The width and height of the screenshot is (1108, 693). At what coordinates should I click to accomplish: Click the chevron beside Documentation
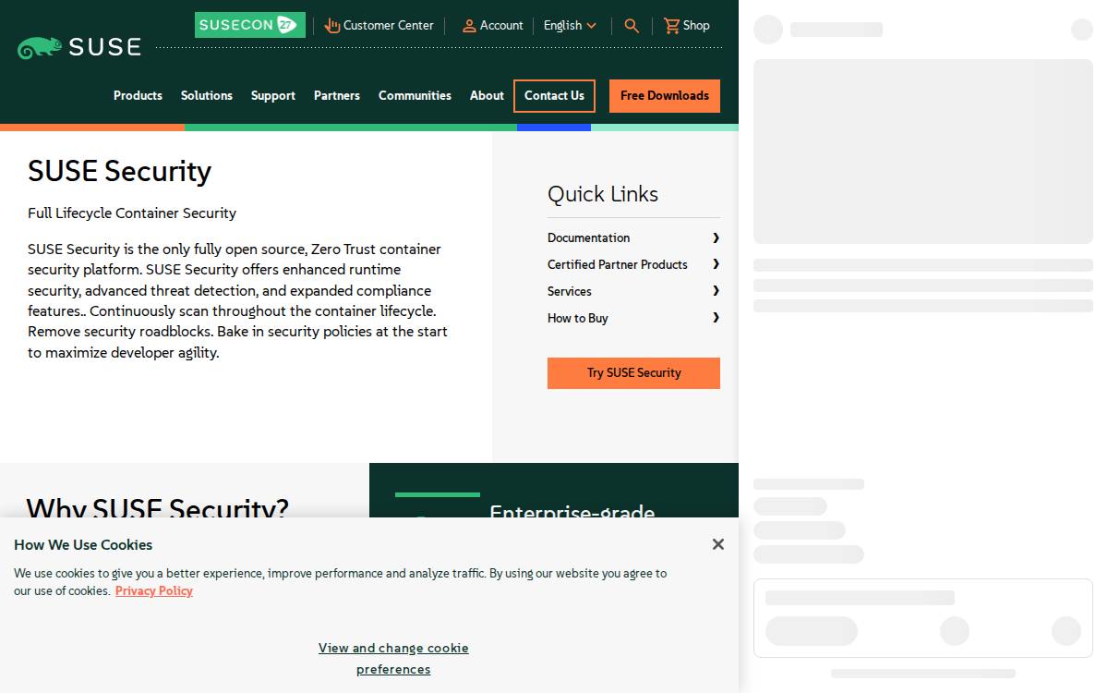[x=716, y=237]
